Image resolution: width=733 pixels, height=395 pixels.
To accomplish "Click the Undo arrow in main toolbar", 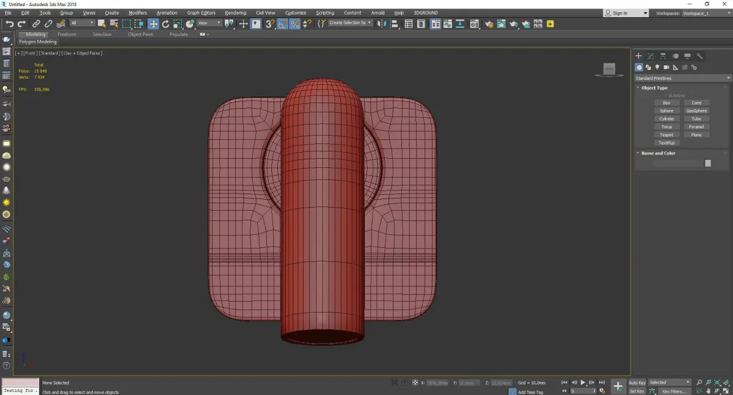I will coord(9,24).
